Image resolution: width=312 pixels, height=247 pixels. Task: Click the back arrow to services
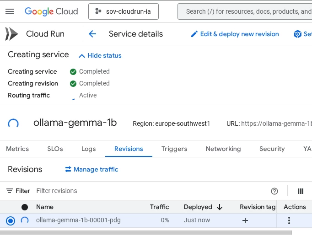pos(92,34)
